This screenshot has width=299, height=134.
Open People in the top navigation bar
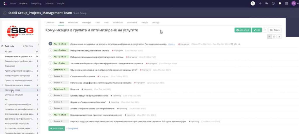click(61, 4)
